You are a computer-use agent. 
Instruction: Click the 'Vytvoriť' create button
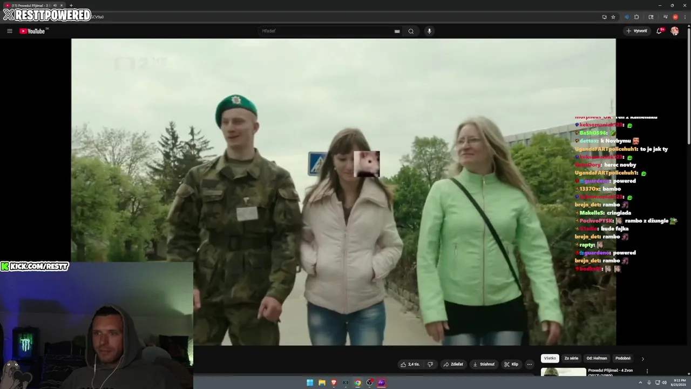(x=637, y=31)
